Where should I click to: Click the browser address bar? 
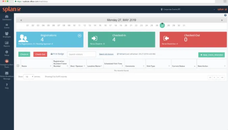click(114, 1)
